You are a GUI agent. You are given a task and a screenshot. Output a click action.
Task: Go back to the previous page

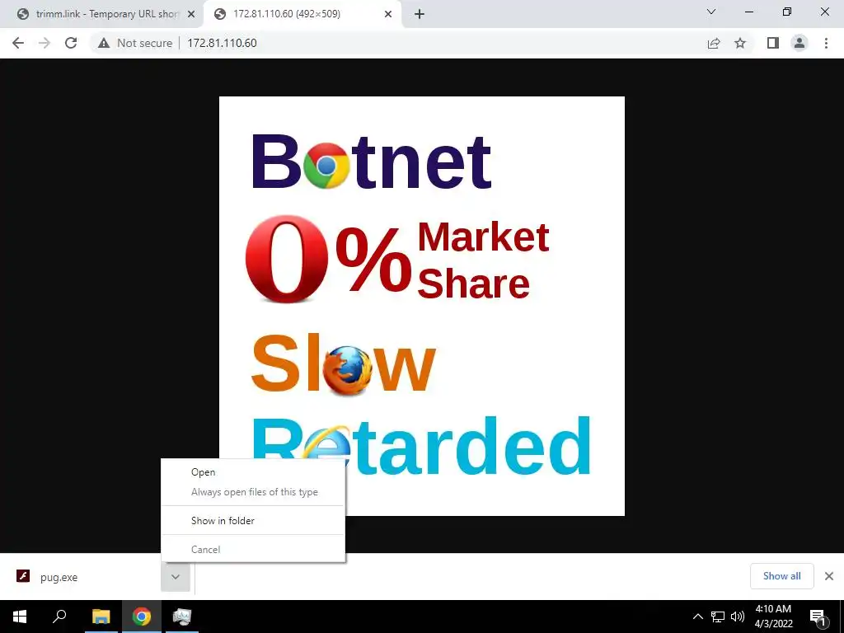coord(18,43)
